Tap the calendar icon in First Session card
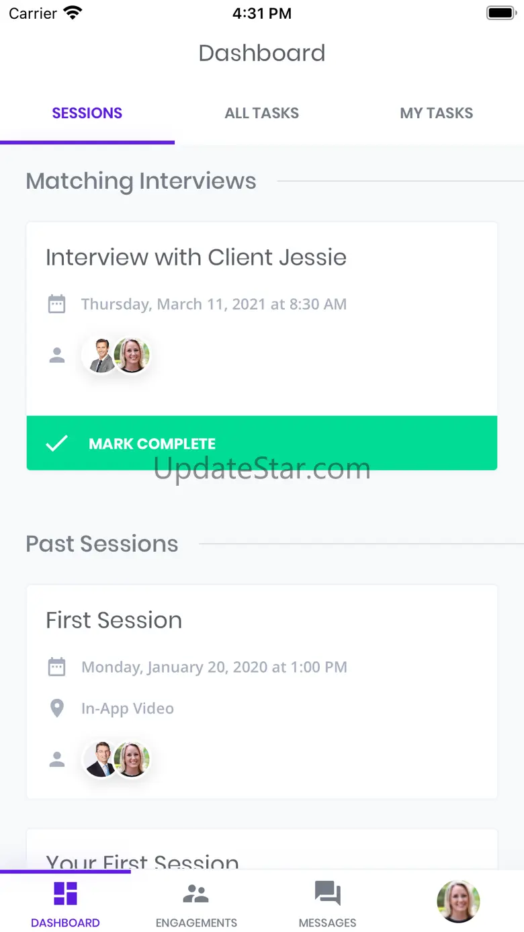 (57, 667)
